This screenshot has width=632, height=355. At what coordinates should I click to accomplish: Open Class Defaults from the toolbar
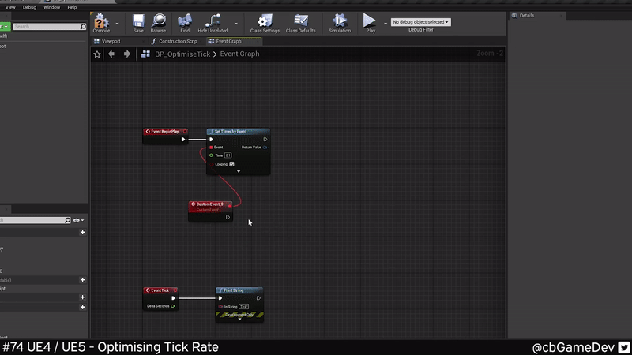(300, 21)
